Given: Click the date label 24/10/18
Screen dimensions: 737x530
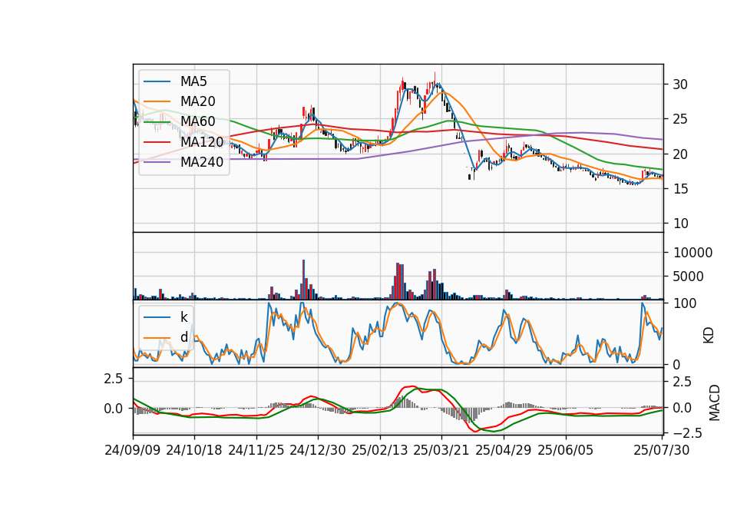Looking at the screenshot, I should (x=194, y=450).
